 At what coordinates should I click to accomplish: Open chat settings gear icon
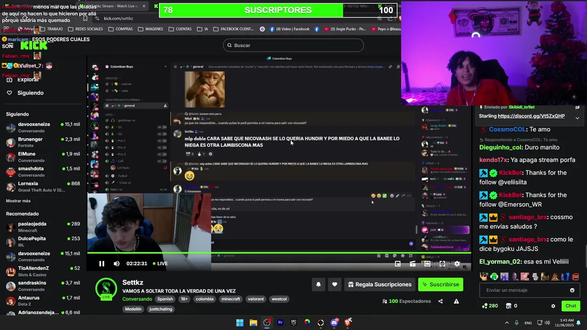[x=553, y=306]
